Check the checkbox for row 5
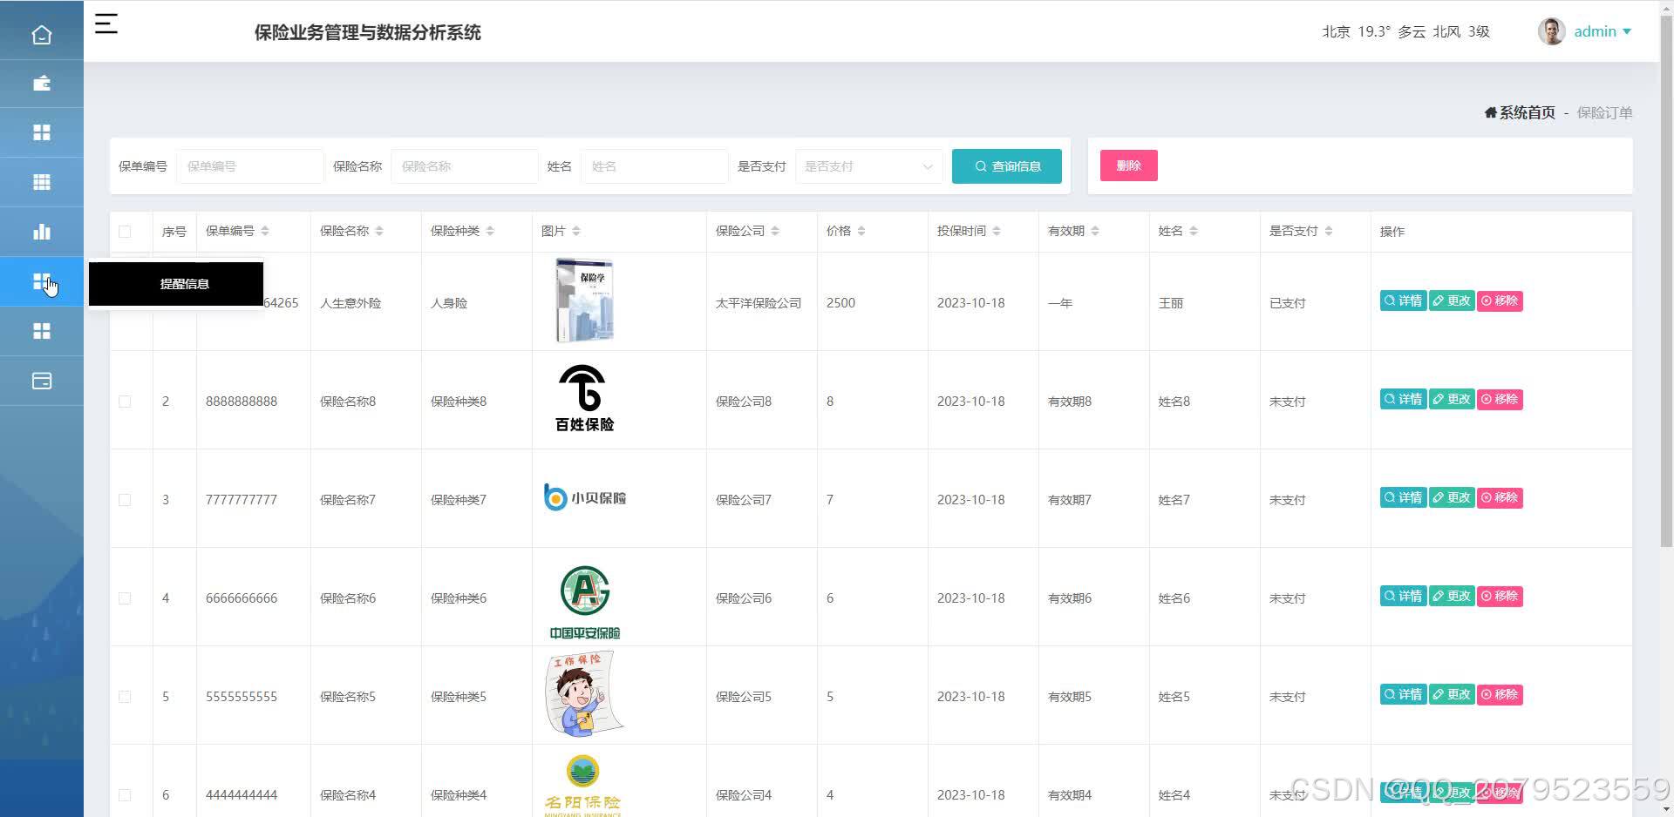The width and height of the screenshot is (1674, 817). (125, 696)
